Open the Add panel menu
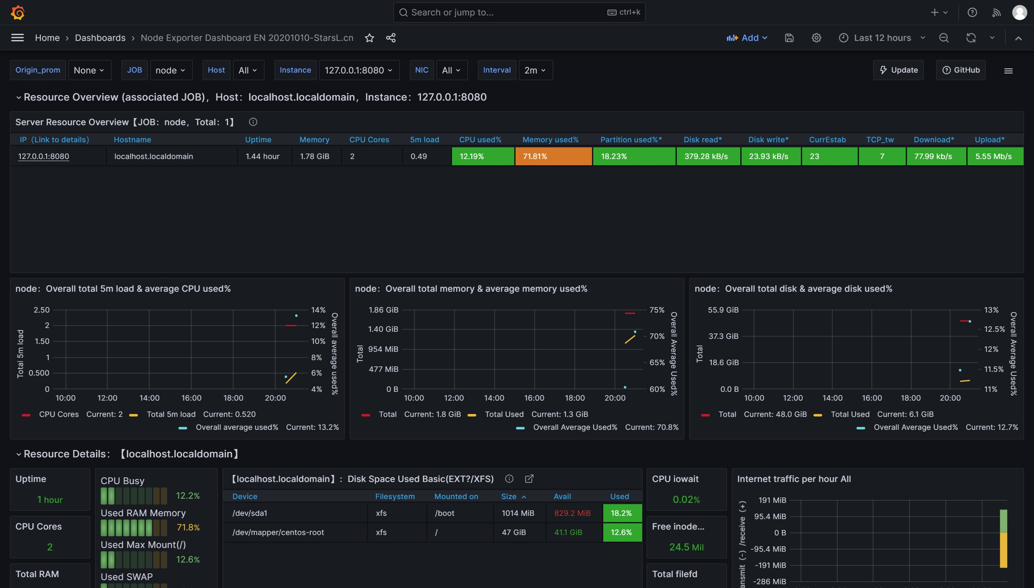Screen dimensions: 1034x588 (747, 38)
